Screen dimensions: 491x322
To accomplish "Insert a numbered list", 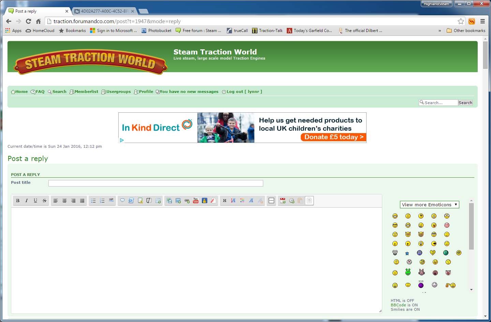I will [102, 200].
